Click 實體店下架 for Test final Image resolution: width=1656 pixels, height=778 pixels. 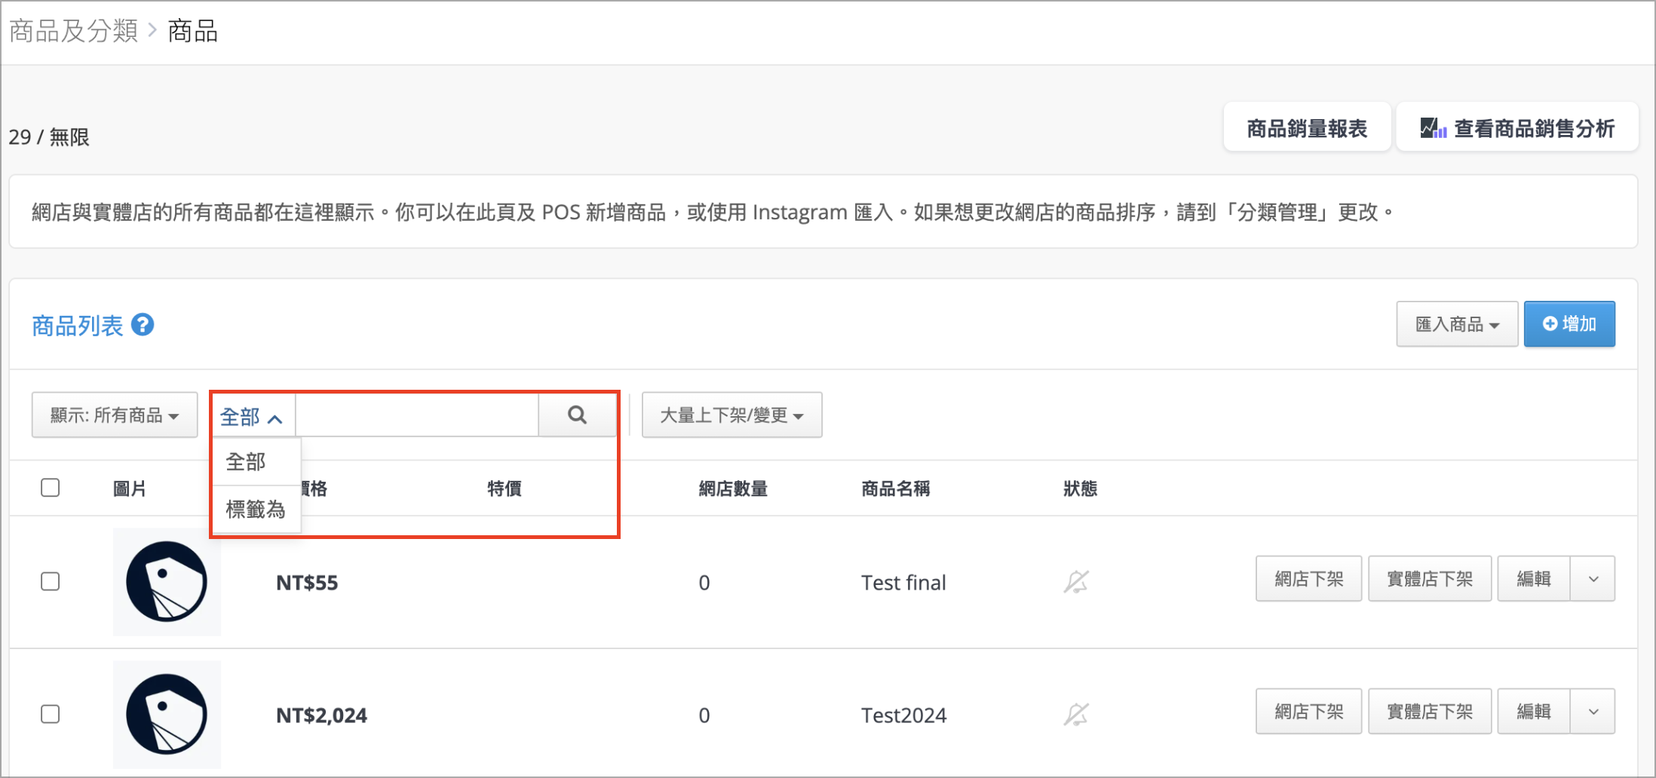point(1430,579)
